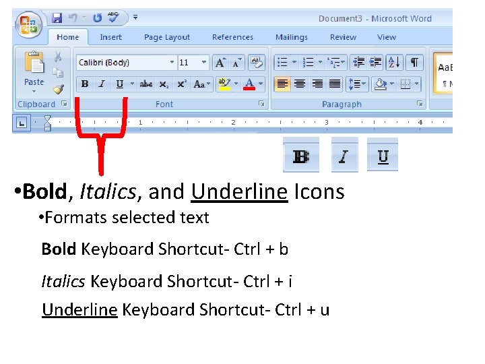Viewport: 485px width, 364px height.
Task: Redo action with the circular arrow icon
Action: 97,18
